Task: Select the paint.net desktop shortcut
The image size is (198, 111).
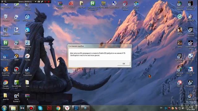Action: tap(16, 31)
